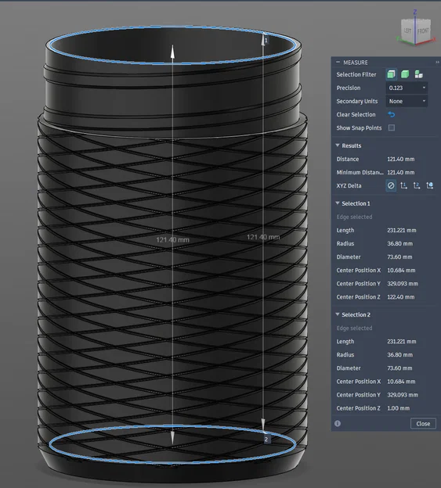Click the FRONT face of view cube
Image resolution: width=441 pixels, height=488 pixels.
(423, 30)
